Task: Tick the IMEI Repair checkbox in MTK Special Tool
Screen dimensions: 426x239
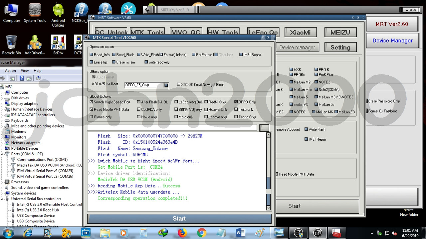Action: click(x=241, y=55)
